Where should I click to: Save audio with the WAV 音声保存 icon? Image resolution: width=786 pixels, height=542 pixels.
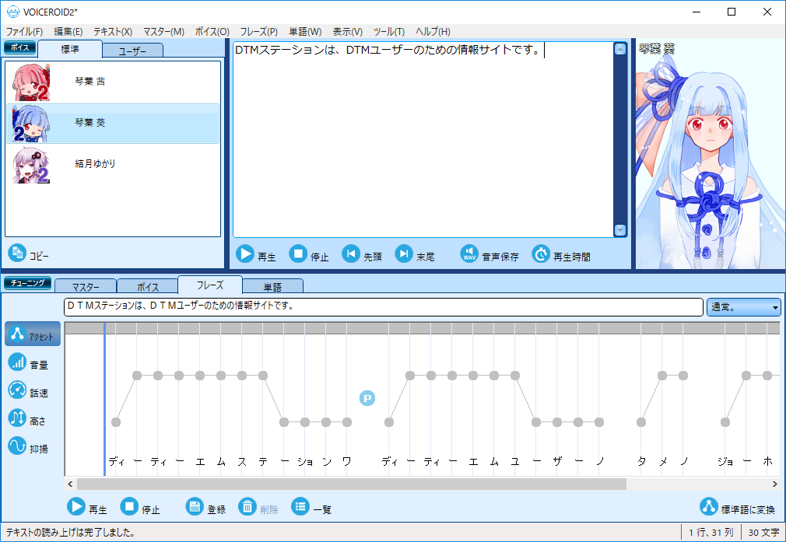coord(469,254)
